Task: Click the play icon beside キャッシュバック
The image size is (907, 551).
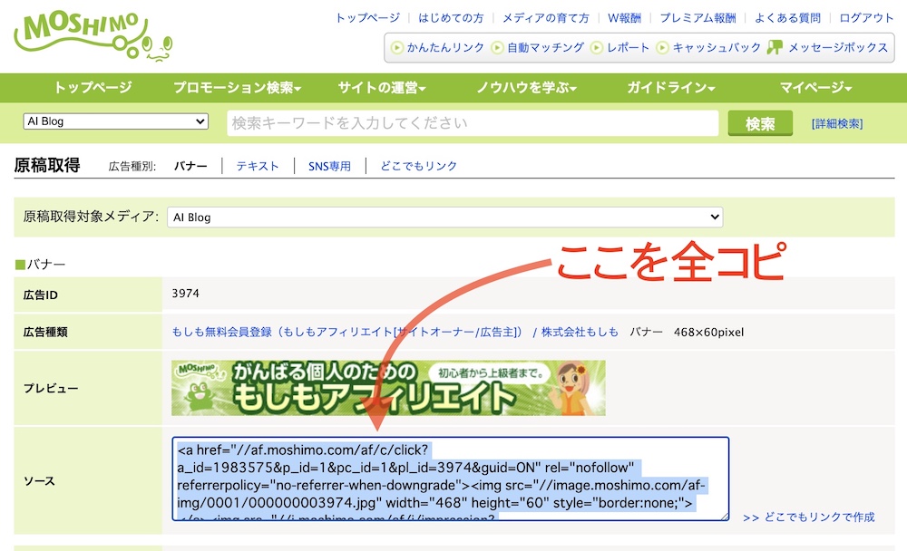Action: tap(662, 47)
